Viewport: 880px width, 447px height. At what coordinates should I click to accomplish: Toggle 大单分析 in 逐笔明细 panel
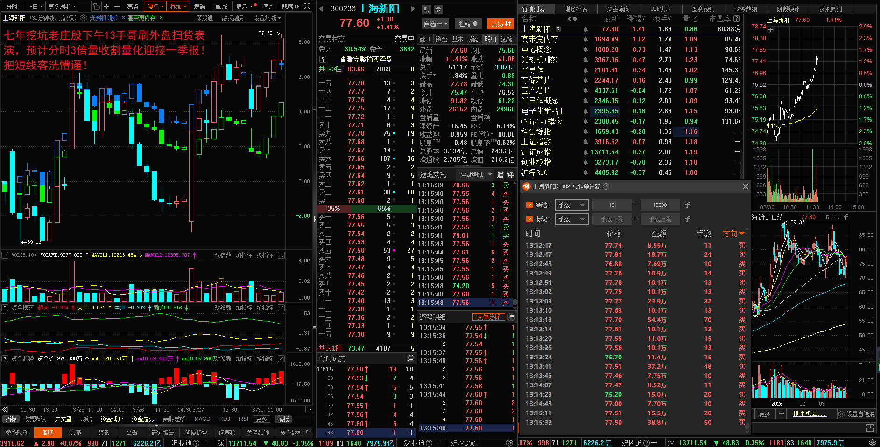[x=488, y=317]
